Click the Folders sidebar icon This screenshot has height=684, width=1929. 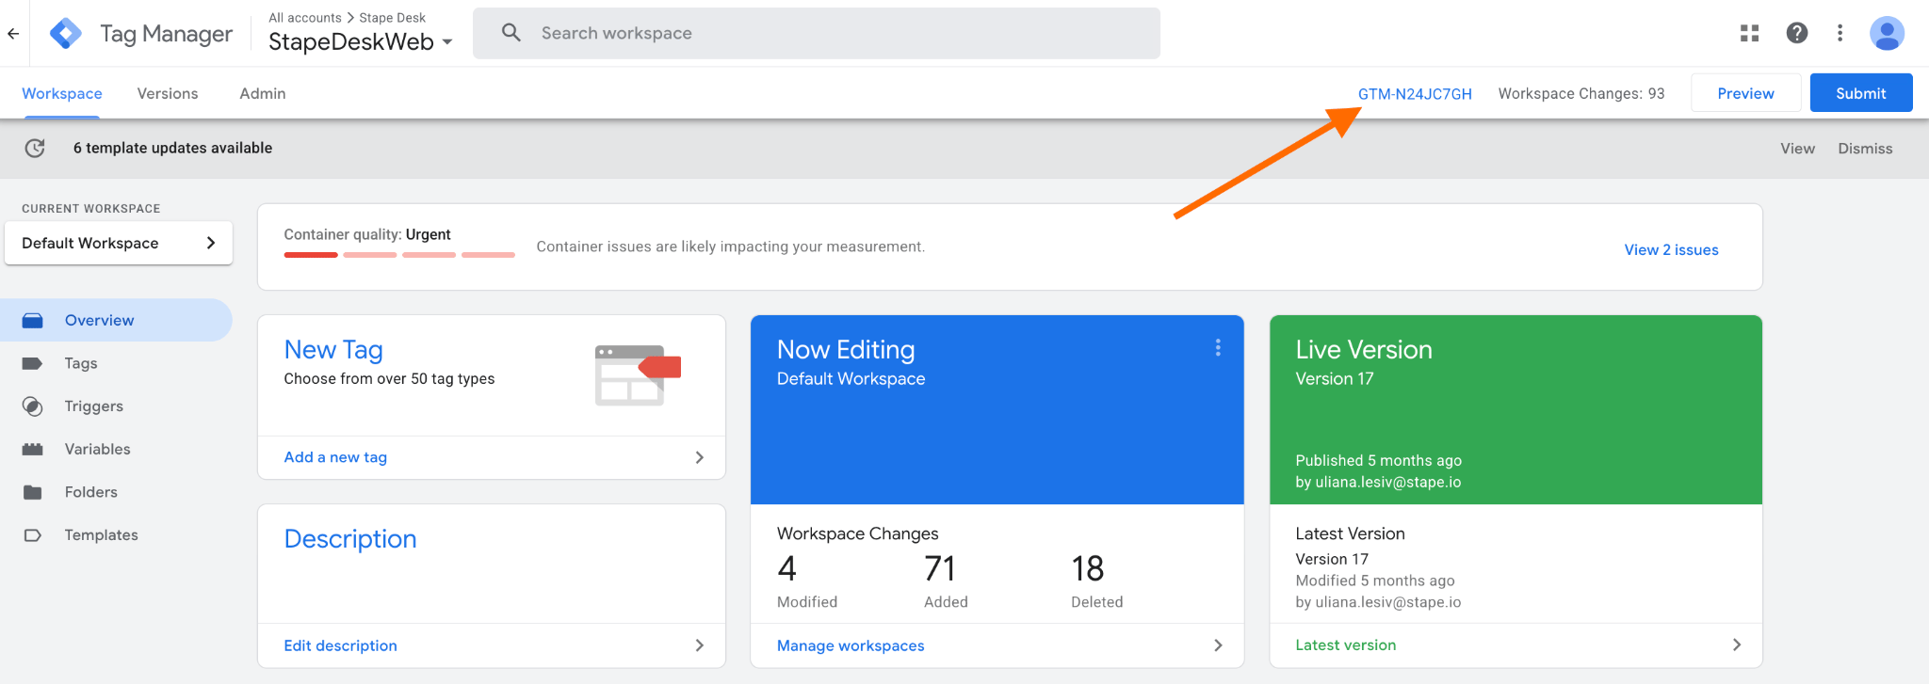[33, 492]
